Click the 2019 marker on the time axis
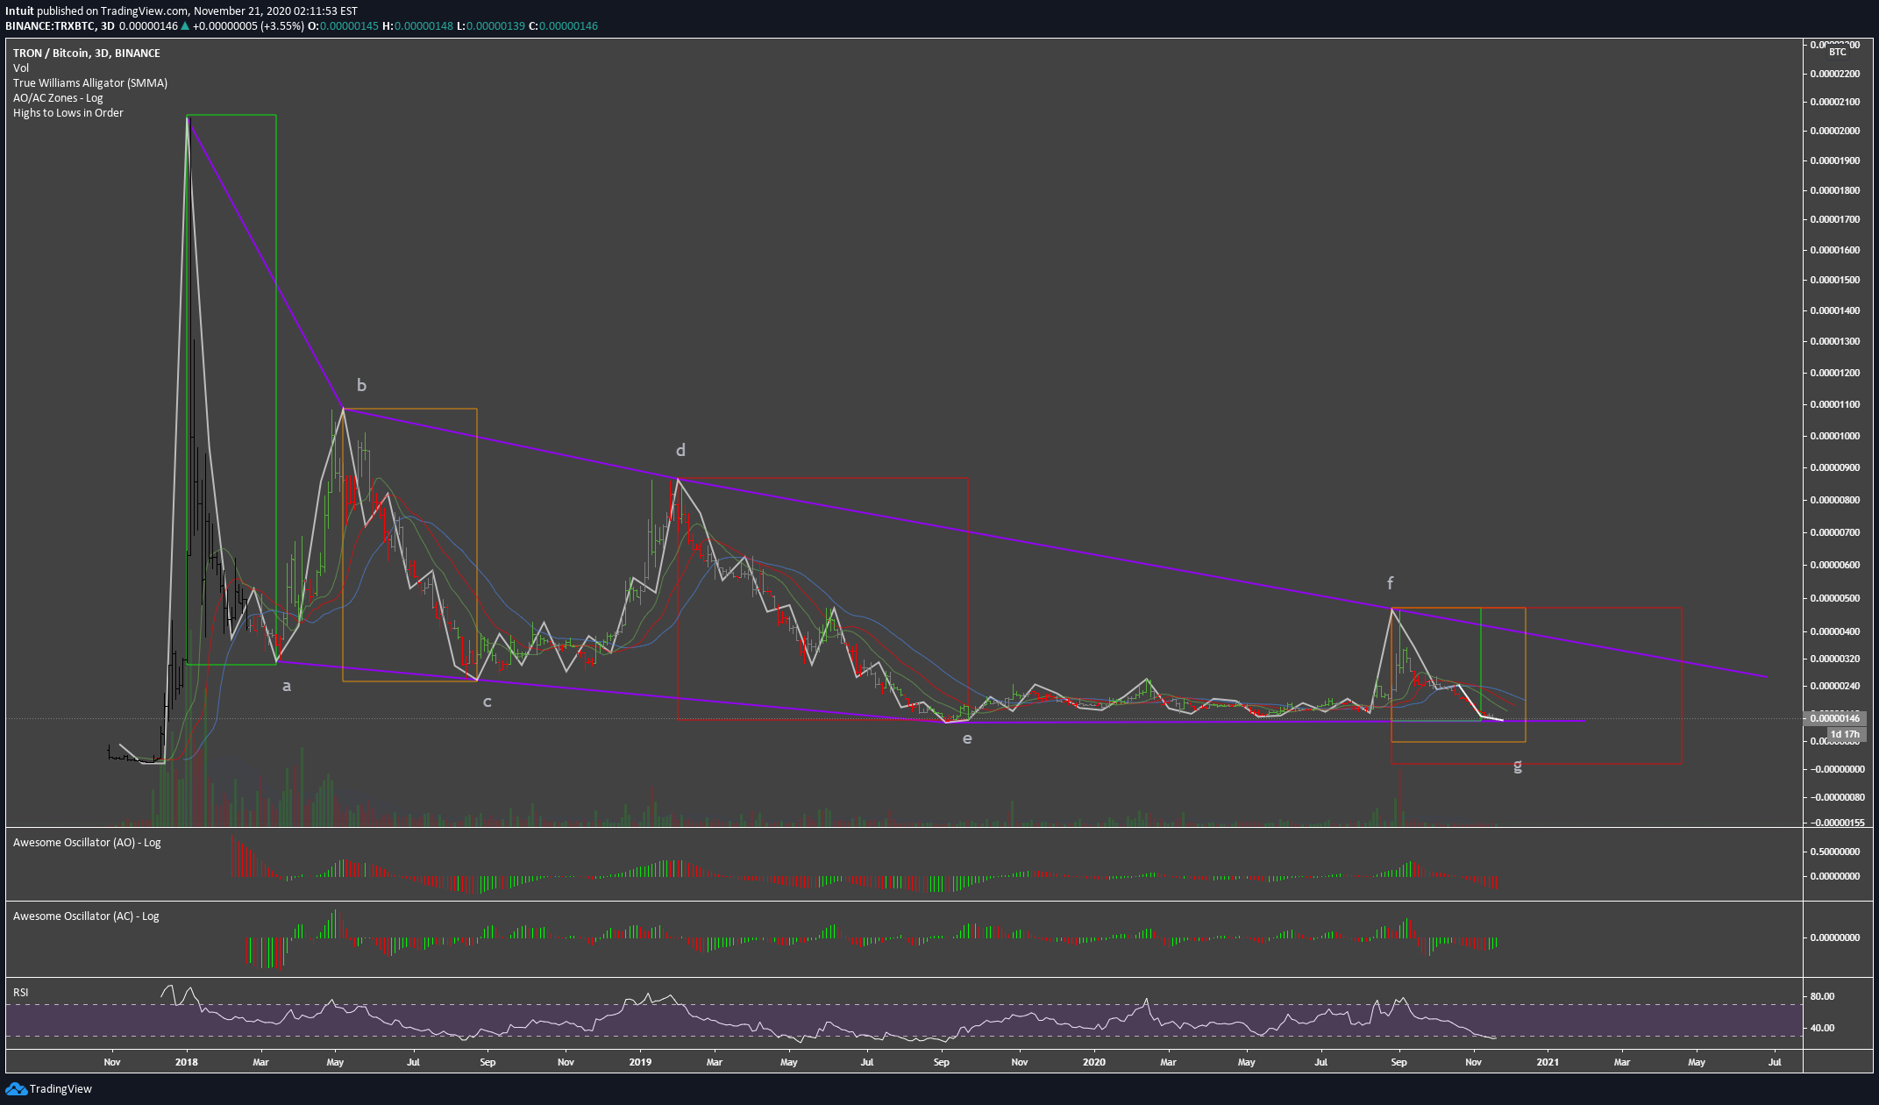Screen dimensions: 1879x1105 pyautogui.click(x=641, y=1062)
